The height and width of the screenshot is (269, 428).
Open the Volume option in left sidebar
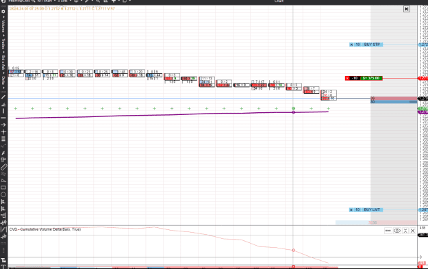3,26
